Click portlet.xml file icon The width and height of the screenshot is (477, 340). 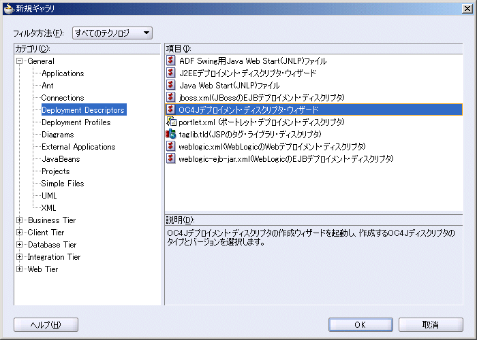(171, 122)
